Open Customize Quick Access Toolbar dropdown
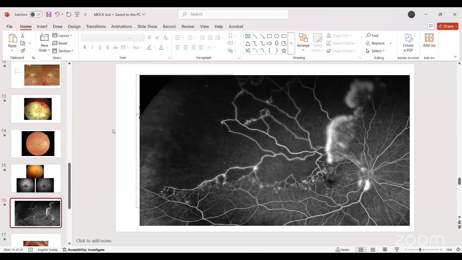 pyautogui.click(x=86, y=14)
